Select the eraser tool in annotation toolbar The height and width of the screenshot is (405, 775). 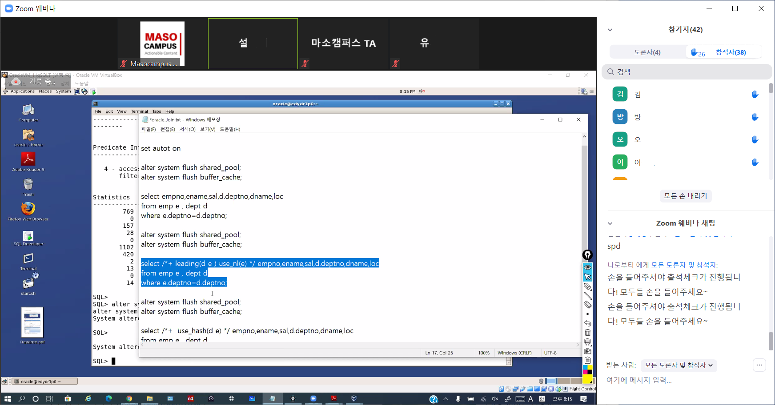587,305
